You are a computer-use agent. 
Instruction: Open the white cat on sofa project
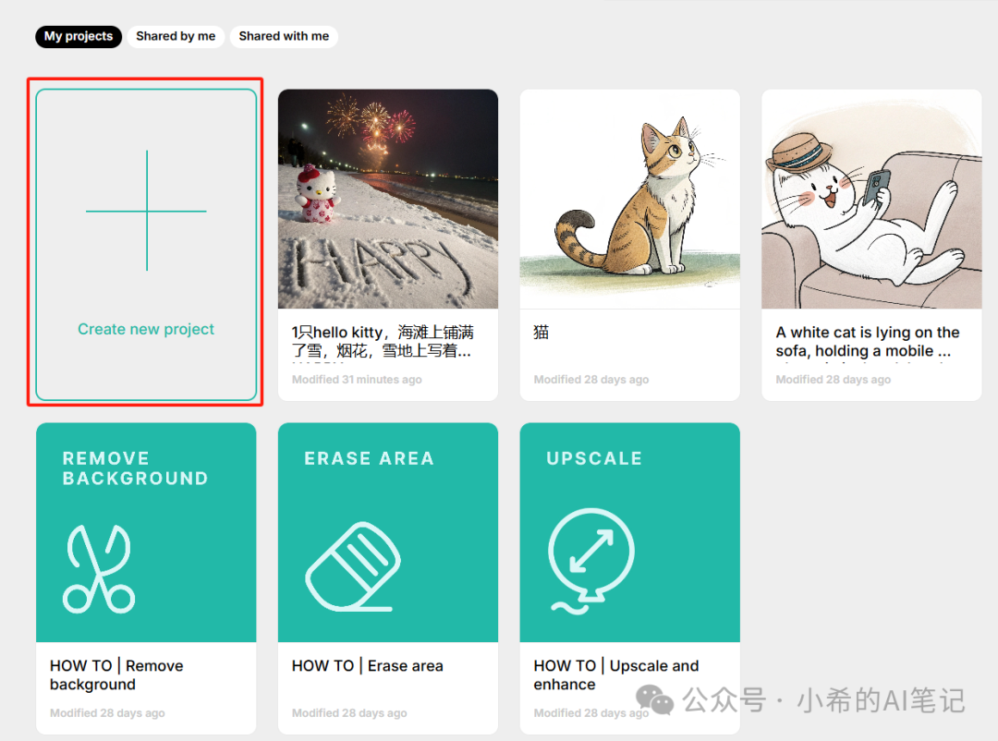[x=870, y=199]
